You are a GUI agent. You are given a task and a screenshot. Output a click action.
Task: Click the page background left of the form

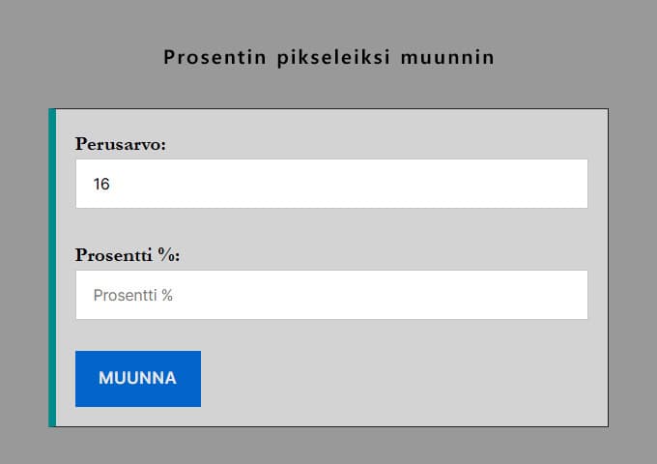(x=24, y=268)
